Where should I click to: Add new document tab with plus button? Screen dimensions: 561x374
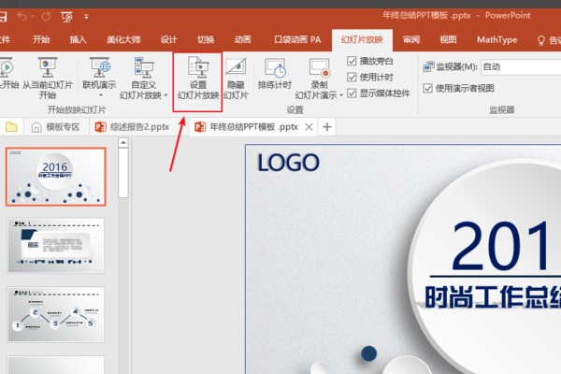326,127
